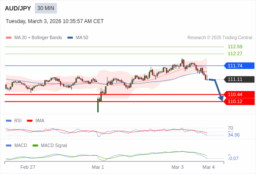The width and height of the screenshot is (256, 174).
Task: Click the MA 50 legend swatch
Action: [70, 38]
